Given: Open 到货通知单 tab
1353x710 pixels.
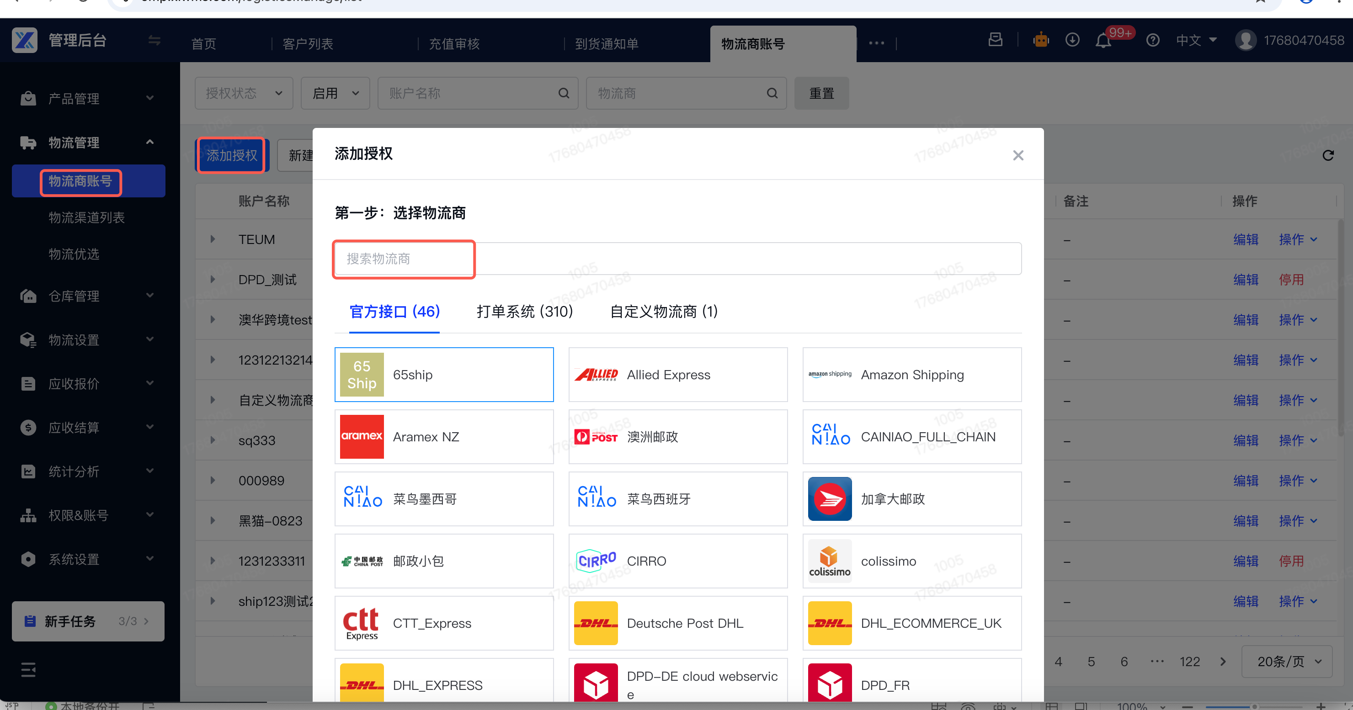Looking at the screenshot, I should point(607,43).
